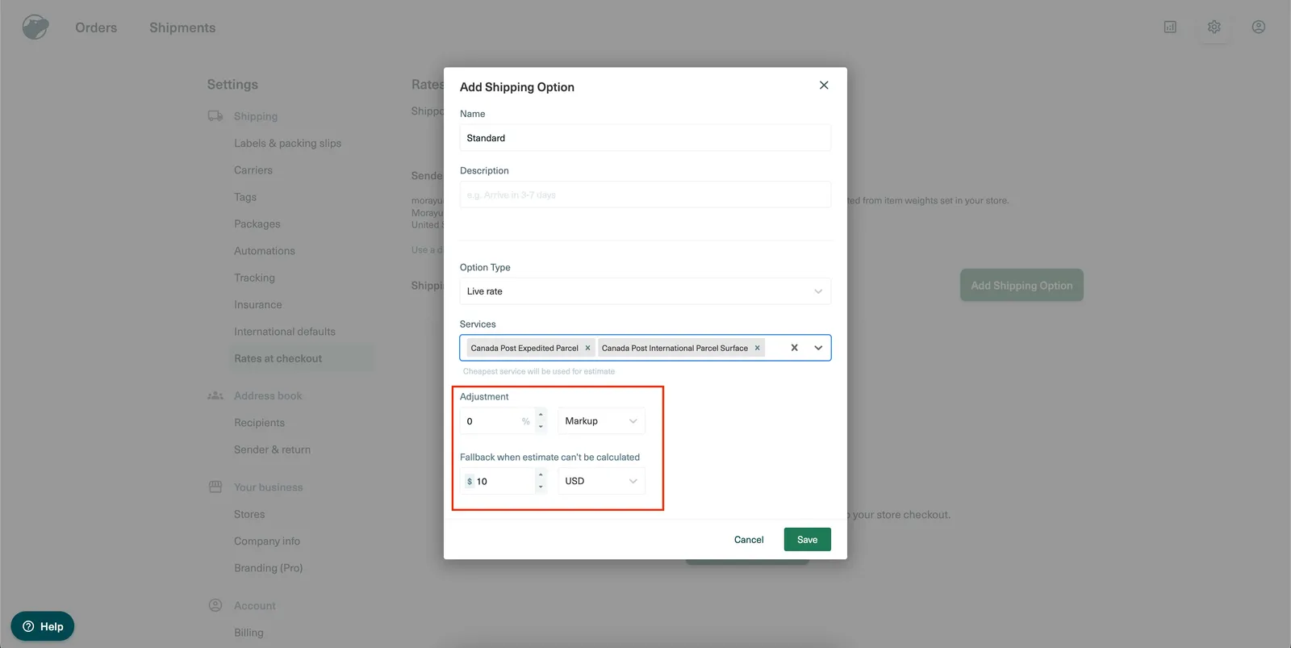Open the settings gear icon

1214,27
